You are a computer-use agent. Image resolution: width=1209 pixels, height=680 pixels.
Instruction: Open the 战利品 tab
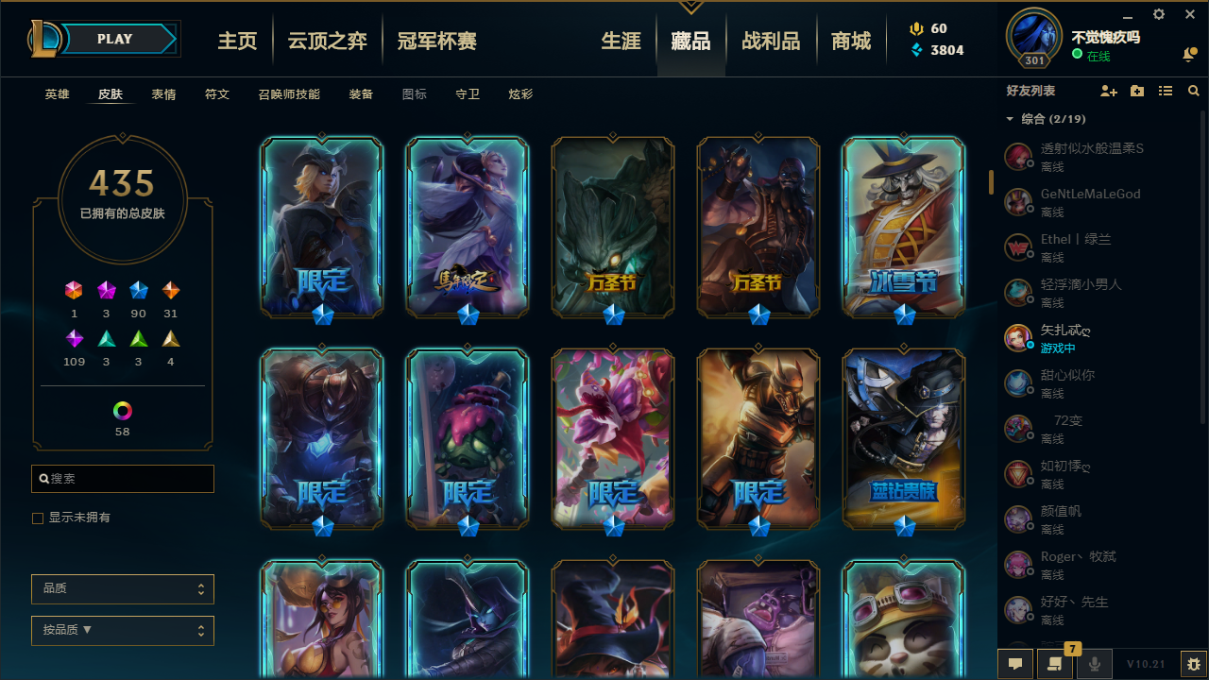771,41
